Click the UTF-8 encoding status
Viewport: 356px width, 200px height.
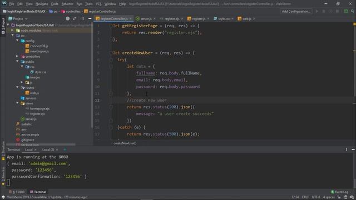click(x=316, y=197)
